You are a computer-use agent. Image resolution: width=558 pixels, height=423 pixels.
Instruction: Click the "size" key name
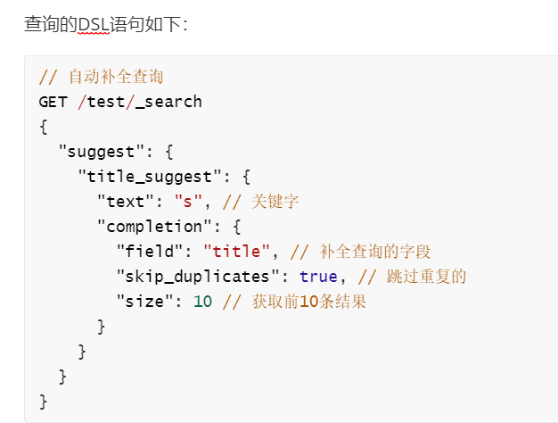[144, 302]
